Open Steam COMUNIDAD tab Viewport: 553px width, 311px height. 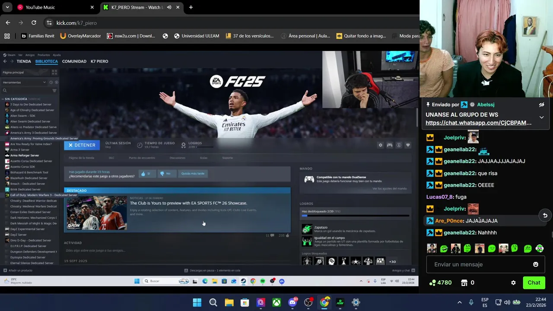coord(74,61)
